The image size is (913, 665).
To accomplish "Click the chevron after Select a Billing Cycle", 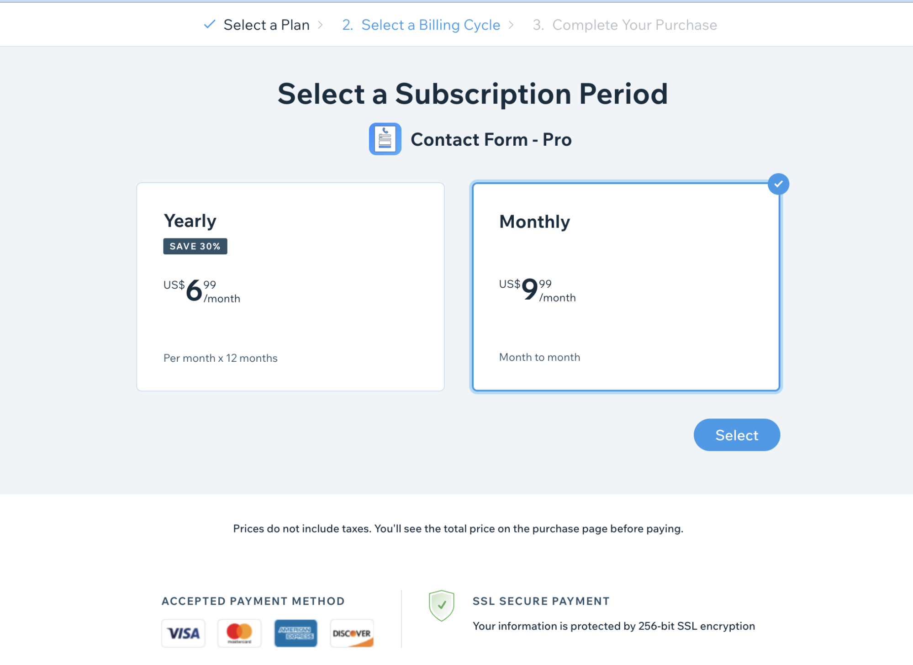I will [511, 25].
